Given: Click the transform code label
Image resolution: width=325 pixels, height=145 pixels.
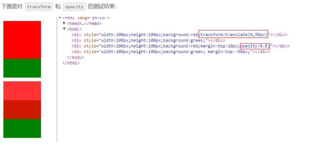Looking at the screenshot, I should pyautogui.click(x=39, y=7).
